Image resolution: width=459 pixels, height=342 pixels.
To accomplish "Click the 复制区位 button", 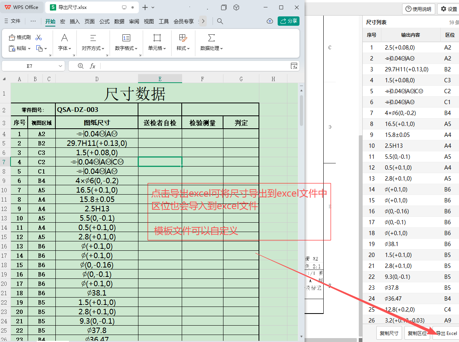I will 417,333.
